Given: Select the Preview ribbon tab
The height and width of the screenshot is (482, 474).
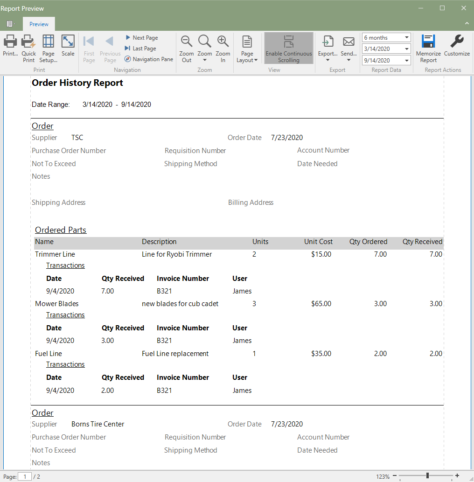Looking at the screenshot, I should pos(39,24).
